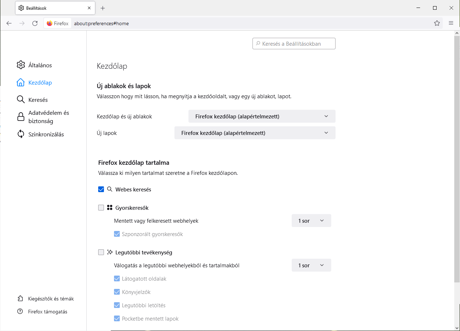Toggle Szponzorált gyorskeresők checkbox
Image resolution: width=460 pixels, height=331 pixels.
[x=117, y=234]
